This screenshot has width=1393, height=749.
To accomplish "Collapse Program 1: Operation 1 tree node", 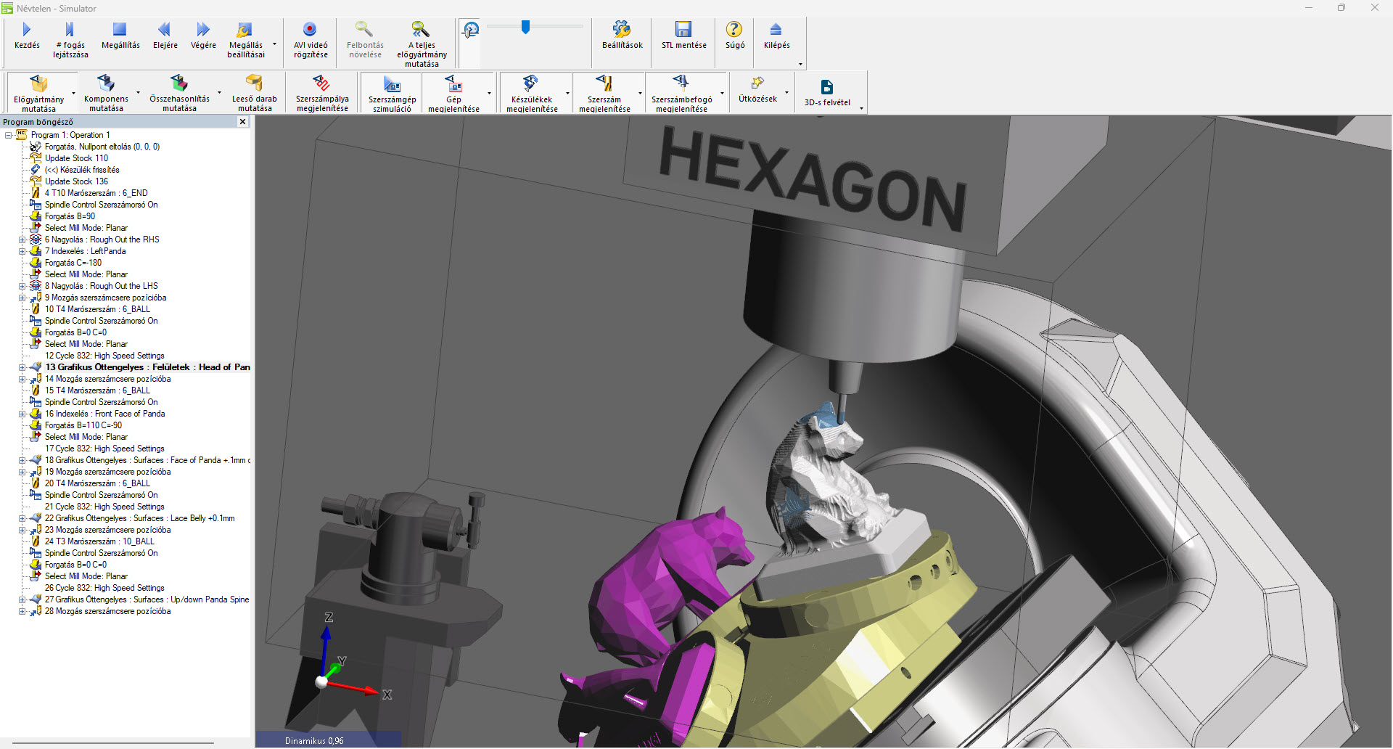I will [x=8, y=135].
